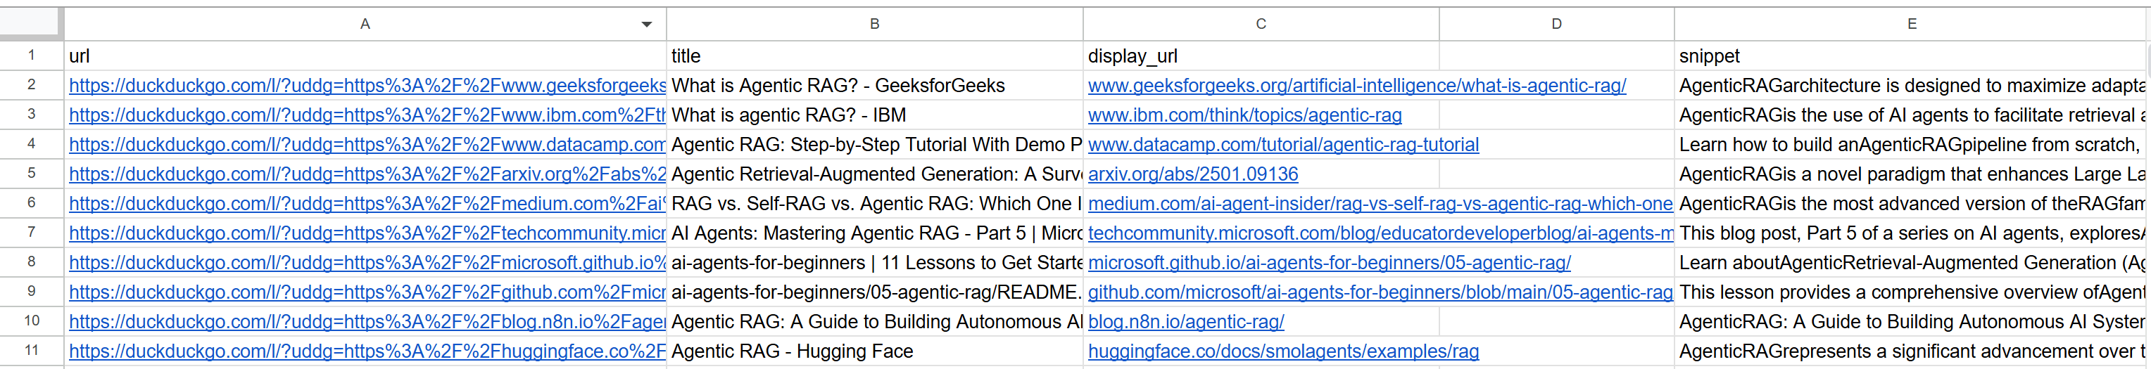Image resolution: width=2151 pixels, height=369 pixels.
Task: Open the microsoft.github.io ai-agents-for-beginners link
Action: point(1328,263)
